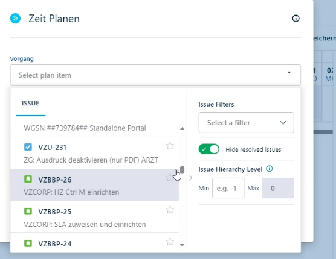This screenshot has width=336, height=259.
Task: Select issue VZBBP-26 HZ Ctrl M einrichten
Action: coord(94,185)
